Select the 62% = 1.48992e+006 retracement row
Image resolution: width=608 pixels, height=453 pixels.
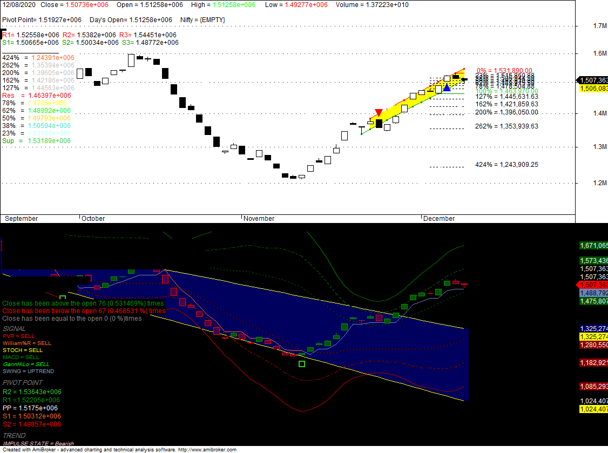click(37, 111)
